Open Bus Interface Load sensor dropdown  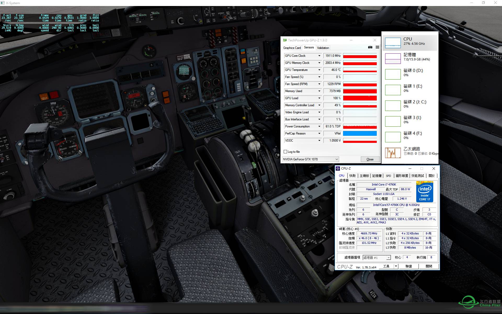(319, 119)
